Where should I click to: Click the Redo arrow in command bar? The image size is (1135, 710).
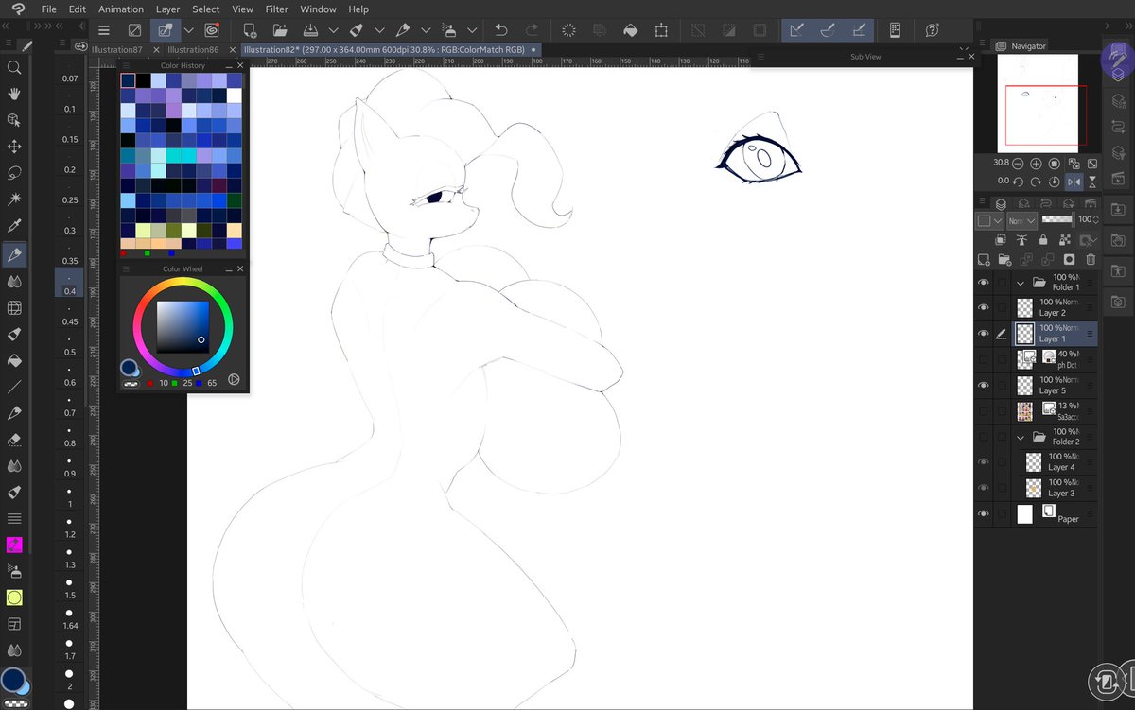click(532, 30)
